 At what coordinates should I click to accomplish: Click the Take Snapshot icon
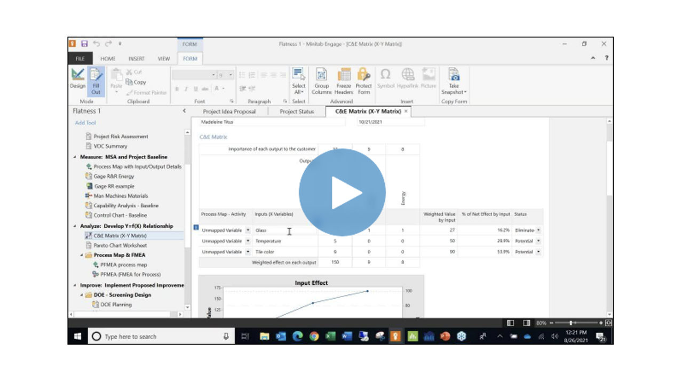point(453,80)
